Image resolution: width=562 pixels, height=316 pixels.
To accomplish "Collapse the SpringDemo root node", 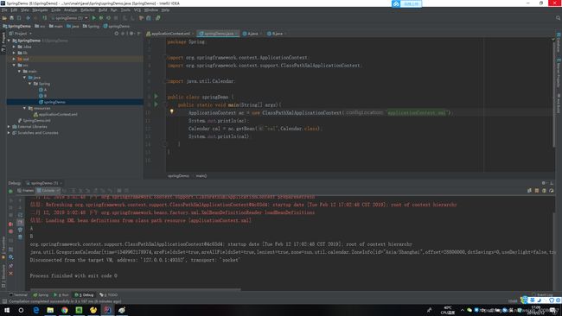I will click(x=9, y=41).
